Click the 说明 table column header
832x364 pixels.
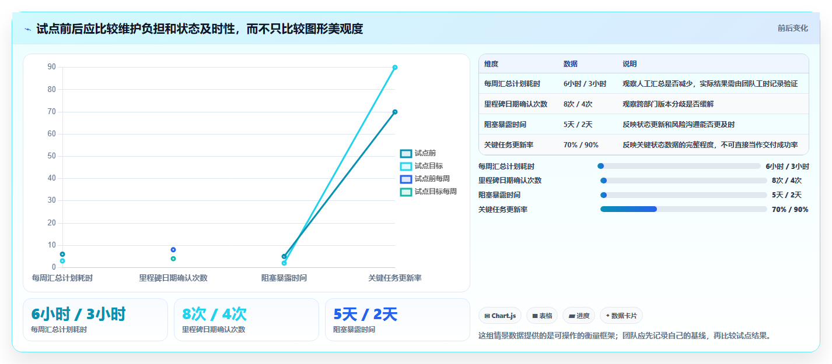tap(630, 64)
